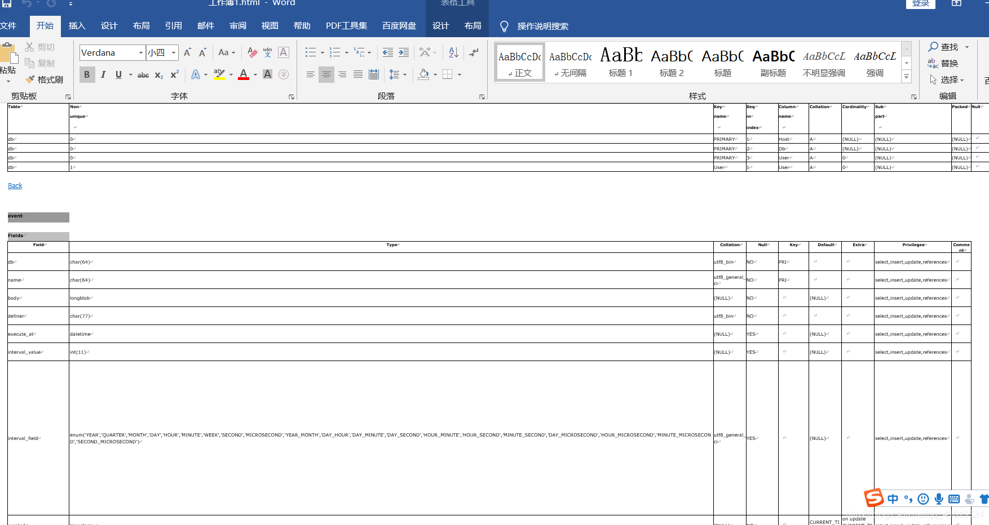Apply the 副标题 style
989x525 pixels.
click(x=773, y=63)
